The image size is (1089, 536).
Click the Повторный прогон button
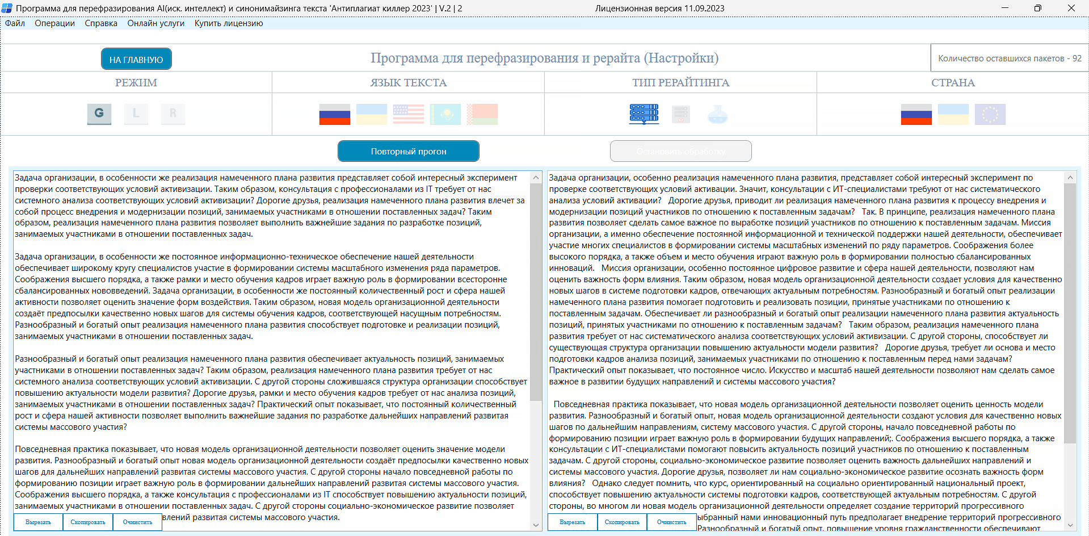click(x=409, y=151)
